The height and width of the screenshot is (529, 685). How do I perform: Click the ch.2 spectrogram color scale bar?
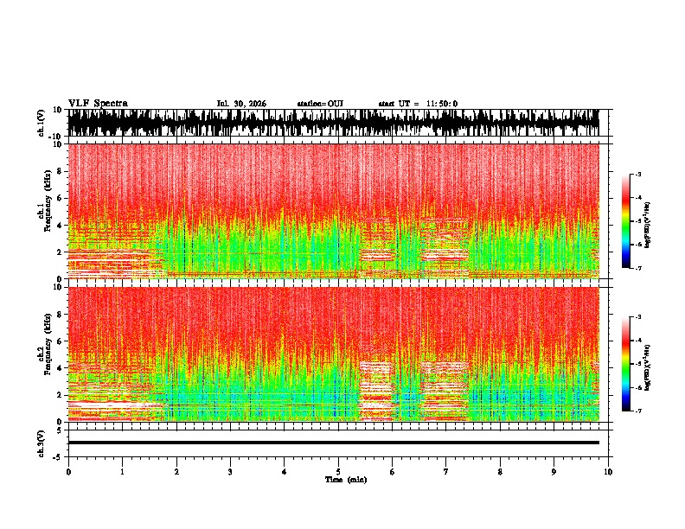tap(625, 364)
